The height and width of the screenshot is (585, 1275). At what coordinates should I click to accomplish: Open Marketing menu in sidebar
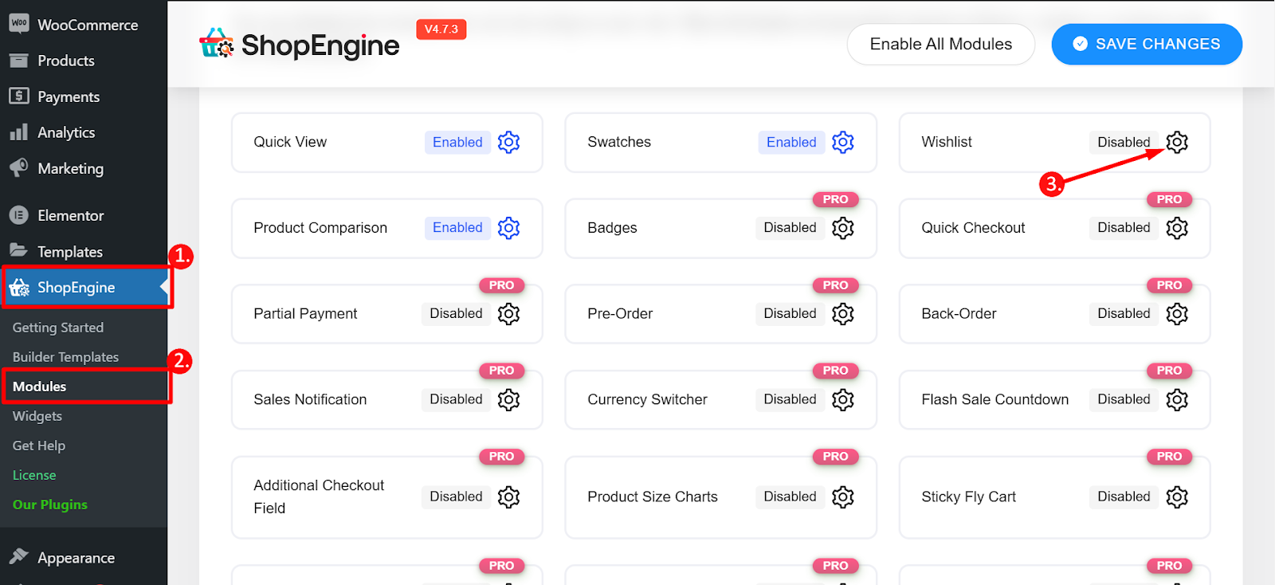84,168
